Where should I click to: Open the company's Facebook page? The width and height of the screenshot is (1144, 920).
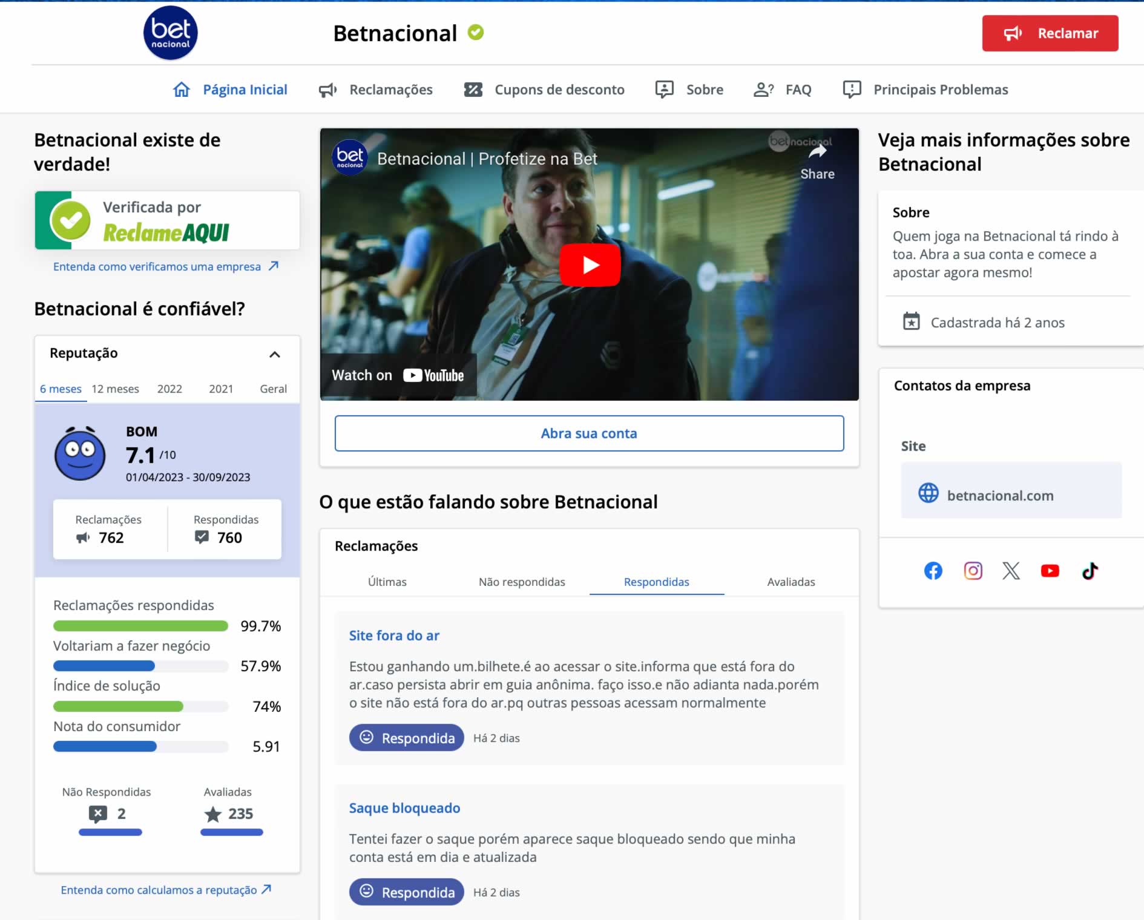pos(933,571)
